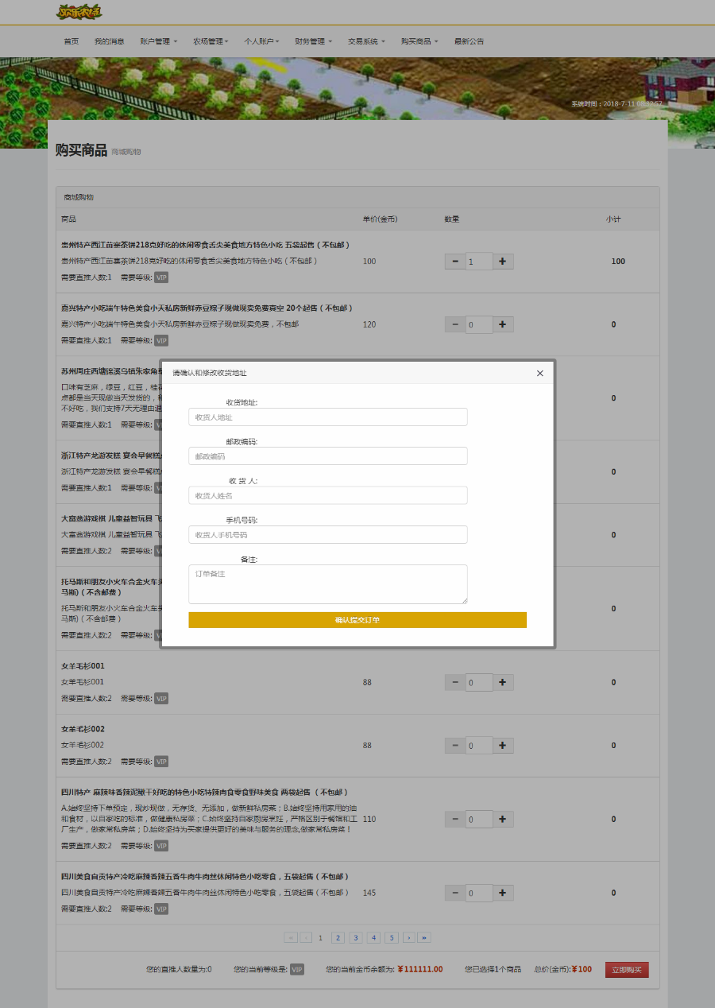Click the 收货地址 input field
The width and height of the screenshot is (715, 1008).
(328, 417)
